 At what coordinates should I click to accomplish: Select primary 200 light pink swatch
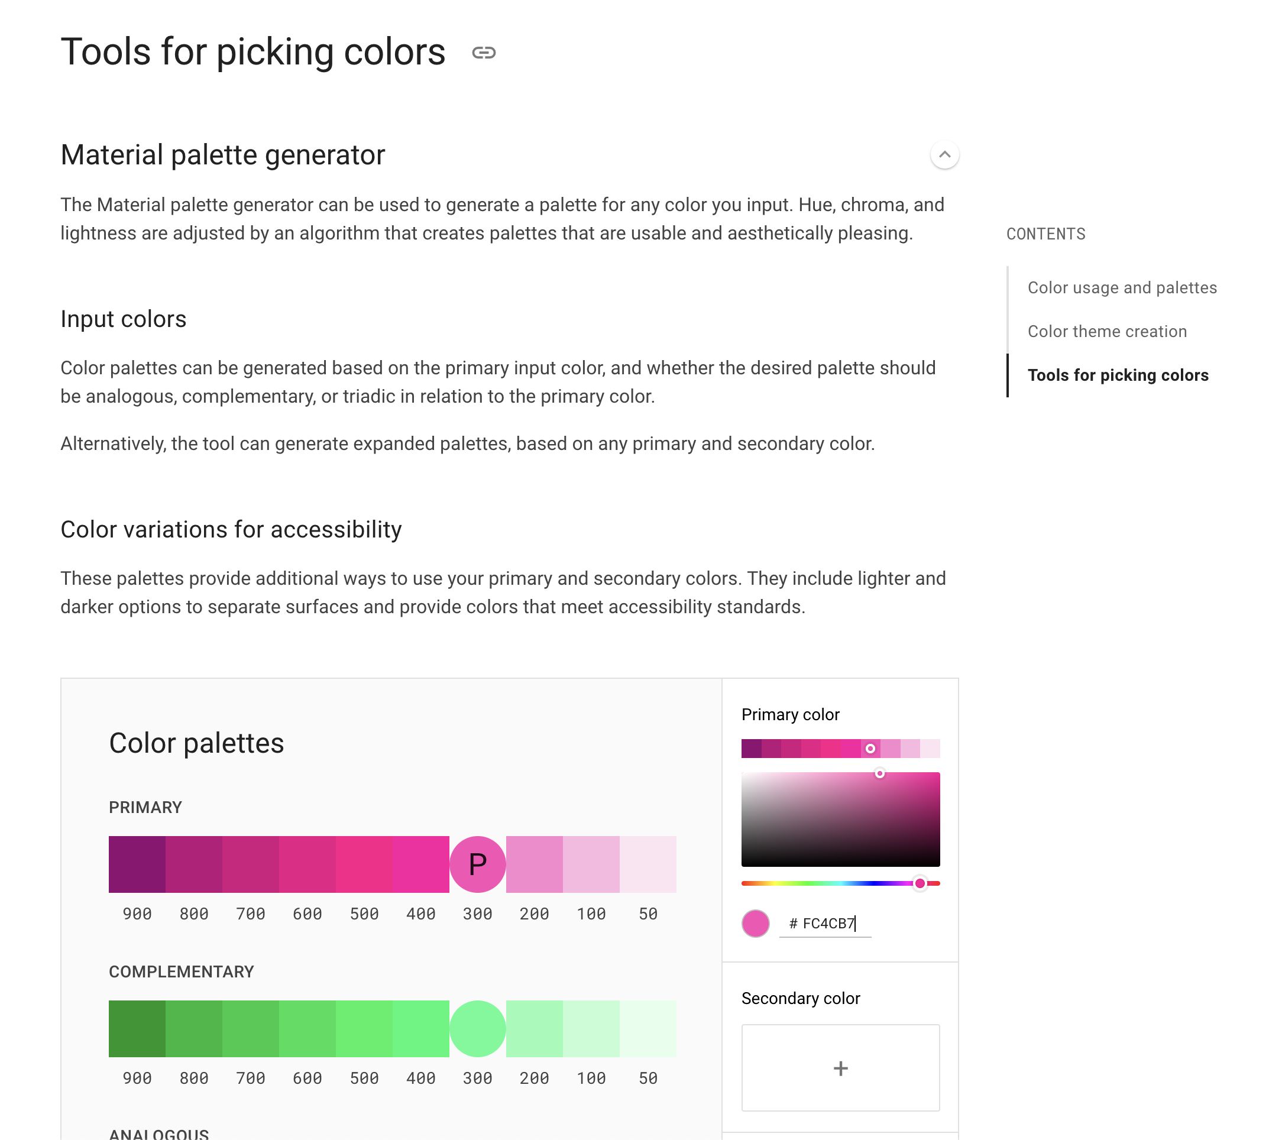click(x=535, y=864)
